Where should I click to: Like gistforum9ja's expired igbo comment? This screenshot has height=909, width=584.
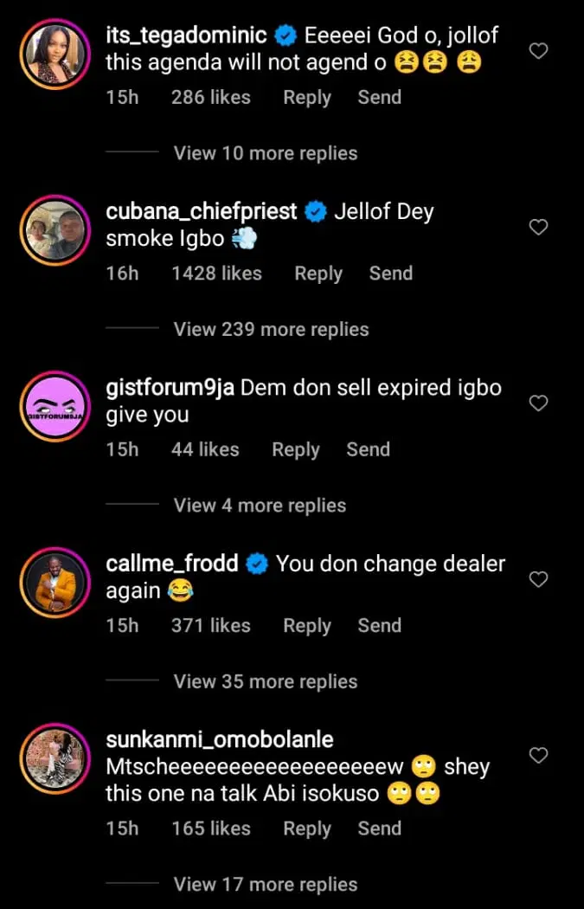tap(538, 403)
